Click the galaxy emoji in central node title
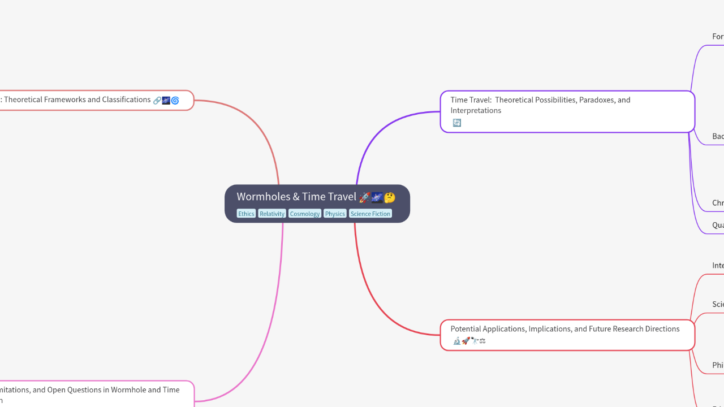 tap(377, 197)
